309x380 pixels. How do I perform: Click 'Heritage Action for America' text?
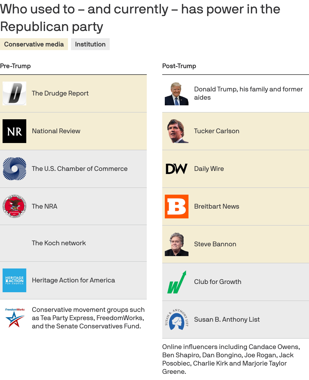pos(73,280)
